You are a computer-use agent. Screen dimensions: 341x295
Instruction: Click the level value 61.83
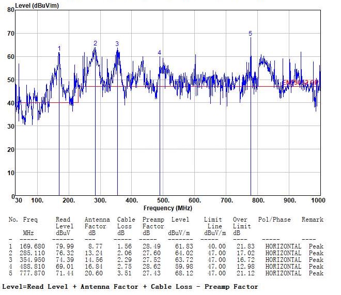184,246
